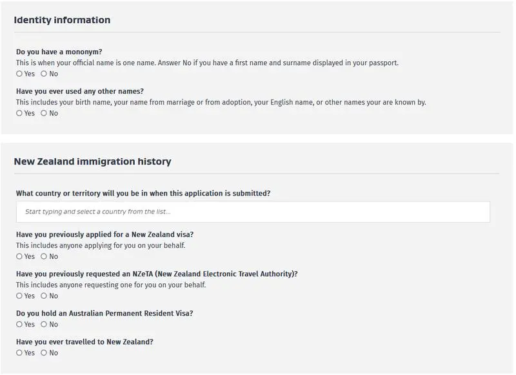Image resolution: width=516 pixels, height=375 pixels.
Task: Select Yes for Australian Permanent Resident Visa
Action: click(x=19, y=324)
